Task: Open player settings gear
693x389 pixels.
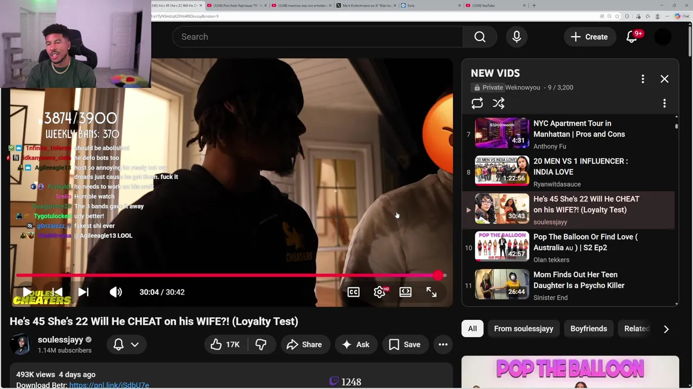Action: 380,292
